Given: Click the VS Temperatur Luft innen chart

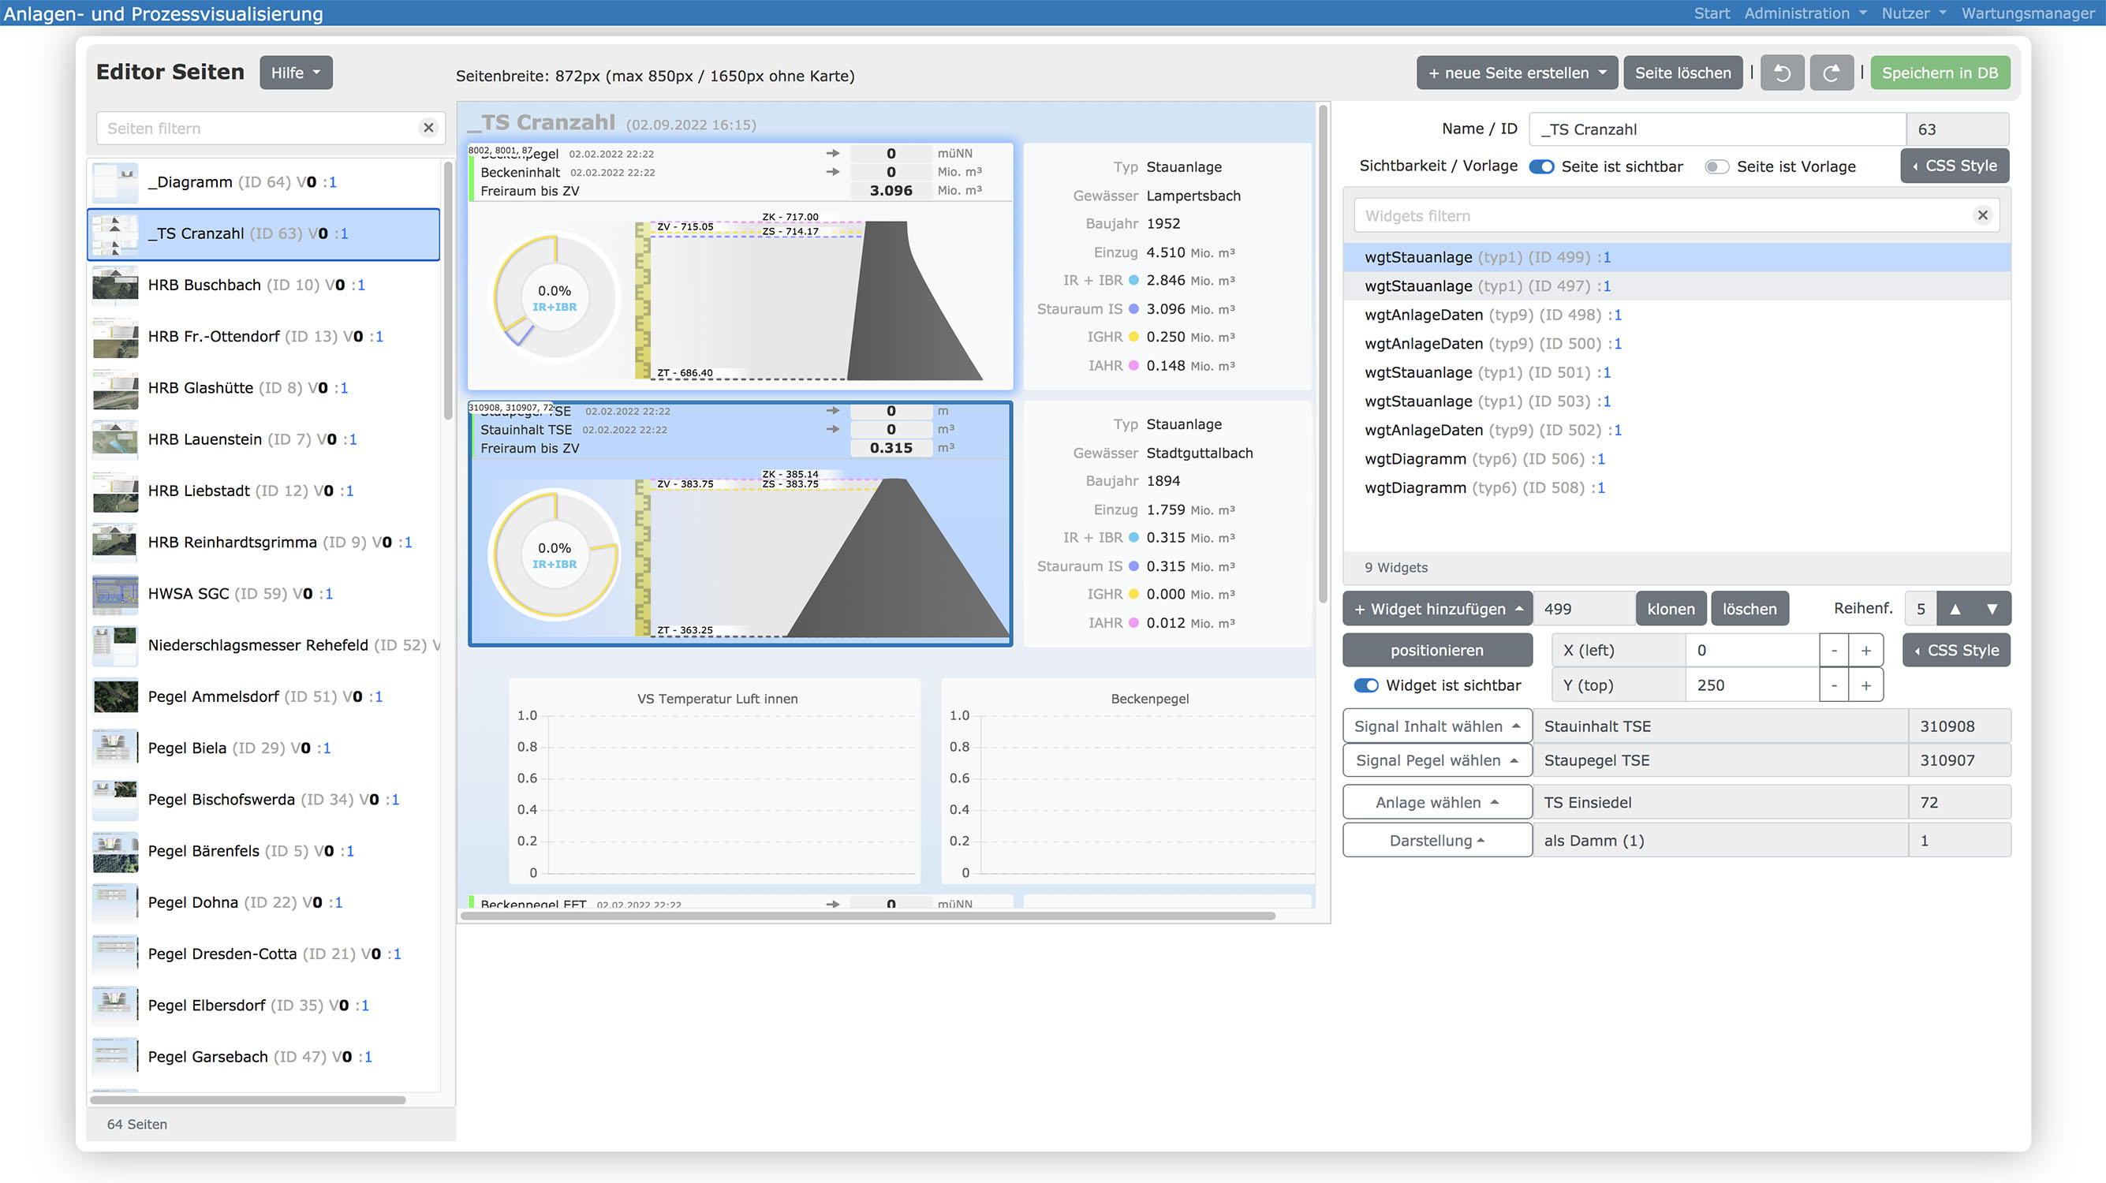Looking at the screenshot, I should pos(715,781).
